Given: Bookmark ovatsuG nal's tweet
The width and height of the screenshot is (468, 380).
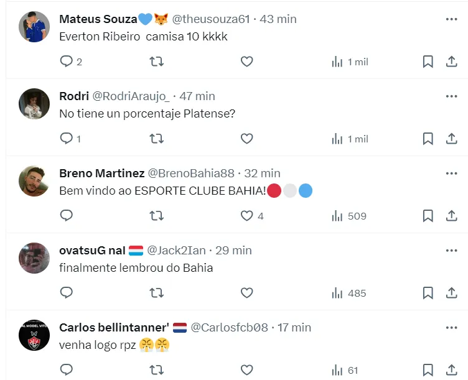Looking at the screenshot, I should tap(428, 293).
